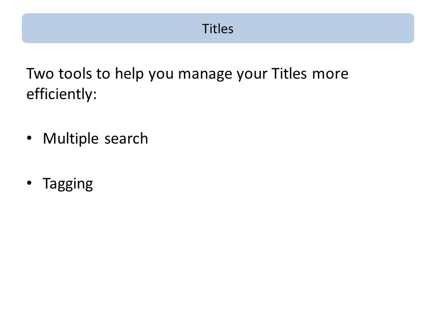Select the blue rounded title banner
The width and height of the screenshot is (436, 327).
(x=218, y=28)
